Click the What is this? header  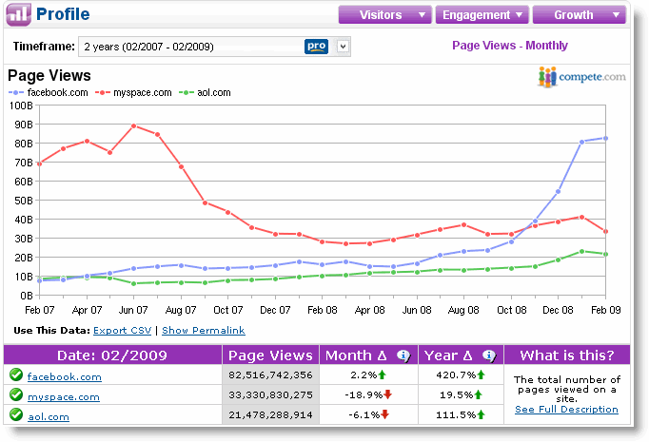(567, 356)
